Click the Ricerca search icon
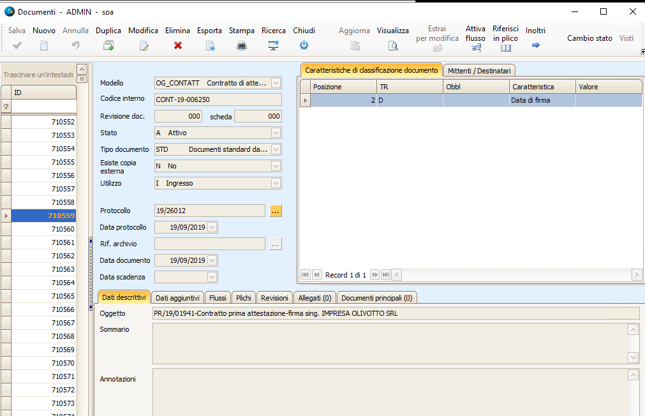This screenshot has height=416, width=645. coord(274,45)
